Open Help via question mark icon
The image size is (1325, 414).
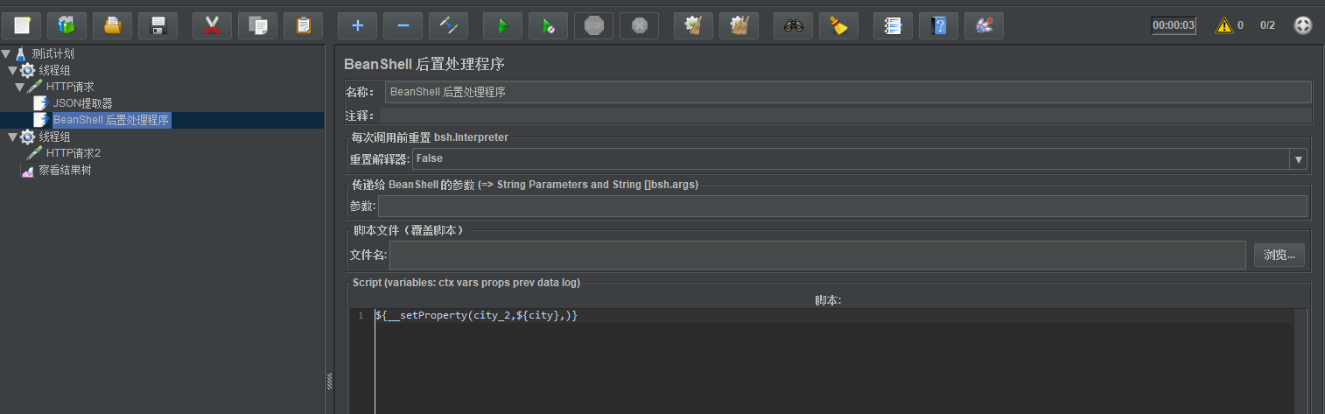click(x=938, y=25)
